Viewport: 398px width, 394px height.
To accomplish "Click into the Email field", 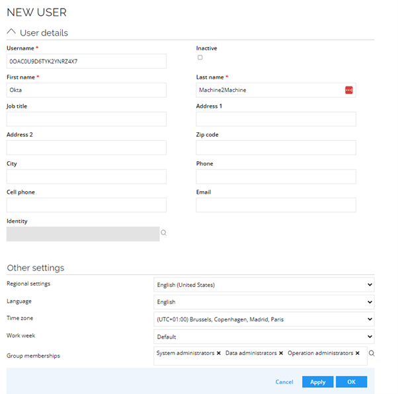I will pos(276,205).
